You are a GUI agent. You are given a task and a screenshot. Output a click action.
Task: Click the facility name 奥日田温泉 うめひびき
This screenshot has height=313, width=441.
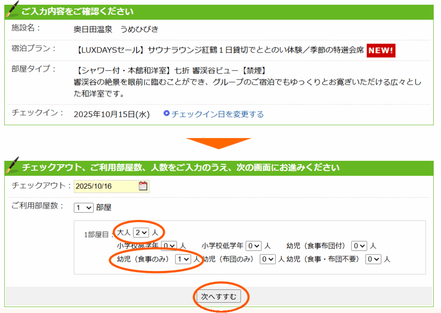tap(116, 29)
